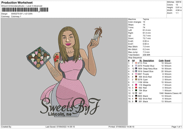This screenshot has height=129, width=183.
Task: Select the Wilcom EmbroideryStudio Level 3 Advanced text
Action: (x=22, y=6)
